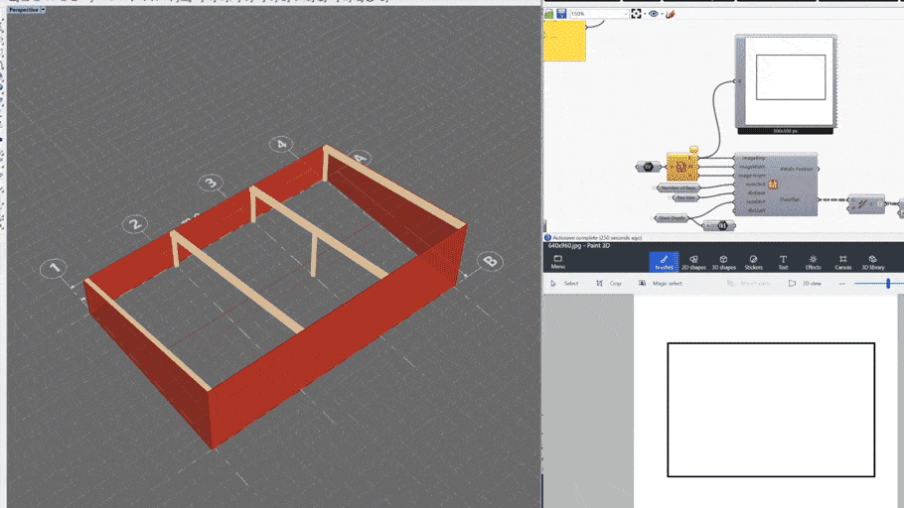Click the greyed Mixed reality button

(748, 284)
